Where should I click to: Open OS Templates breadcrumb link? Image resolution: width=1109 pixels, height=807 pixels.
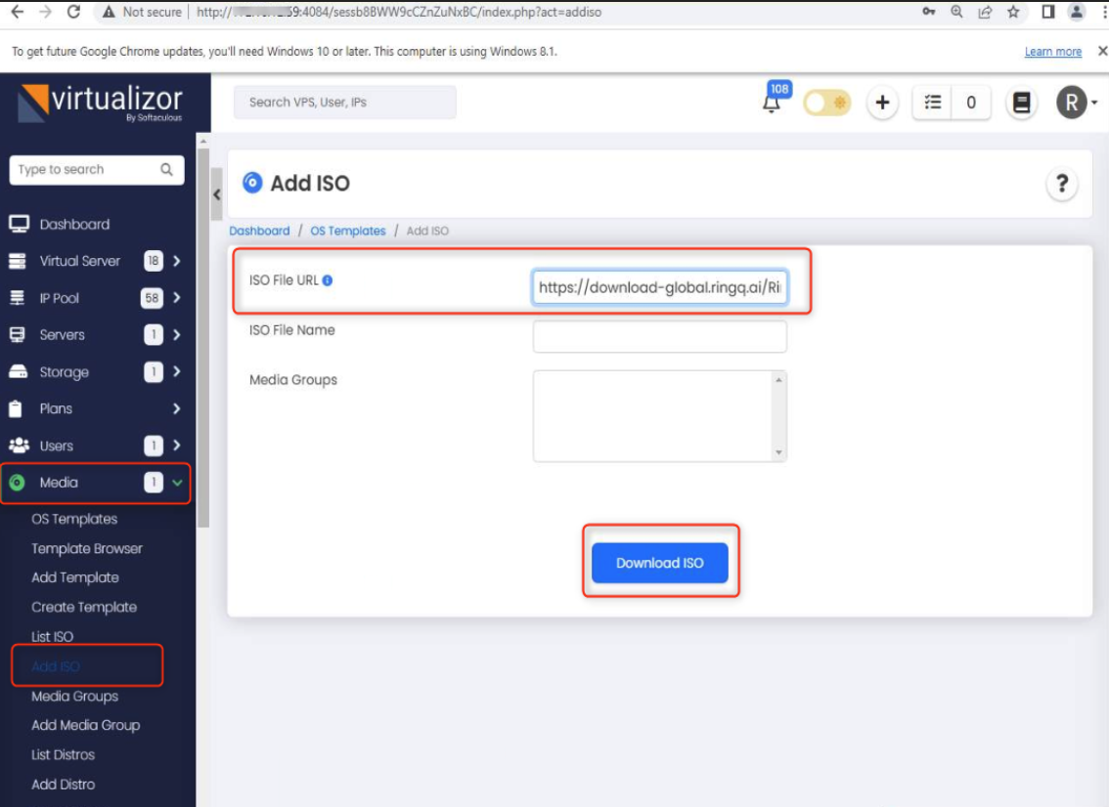[347, 231]
